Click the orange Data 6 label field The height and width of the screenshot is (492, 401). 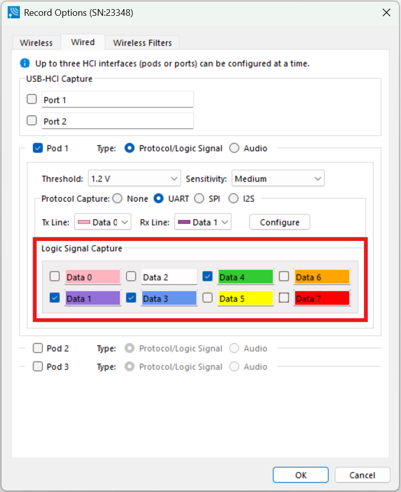click(x=322, y=277)
